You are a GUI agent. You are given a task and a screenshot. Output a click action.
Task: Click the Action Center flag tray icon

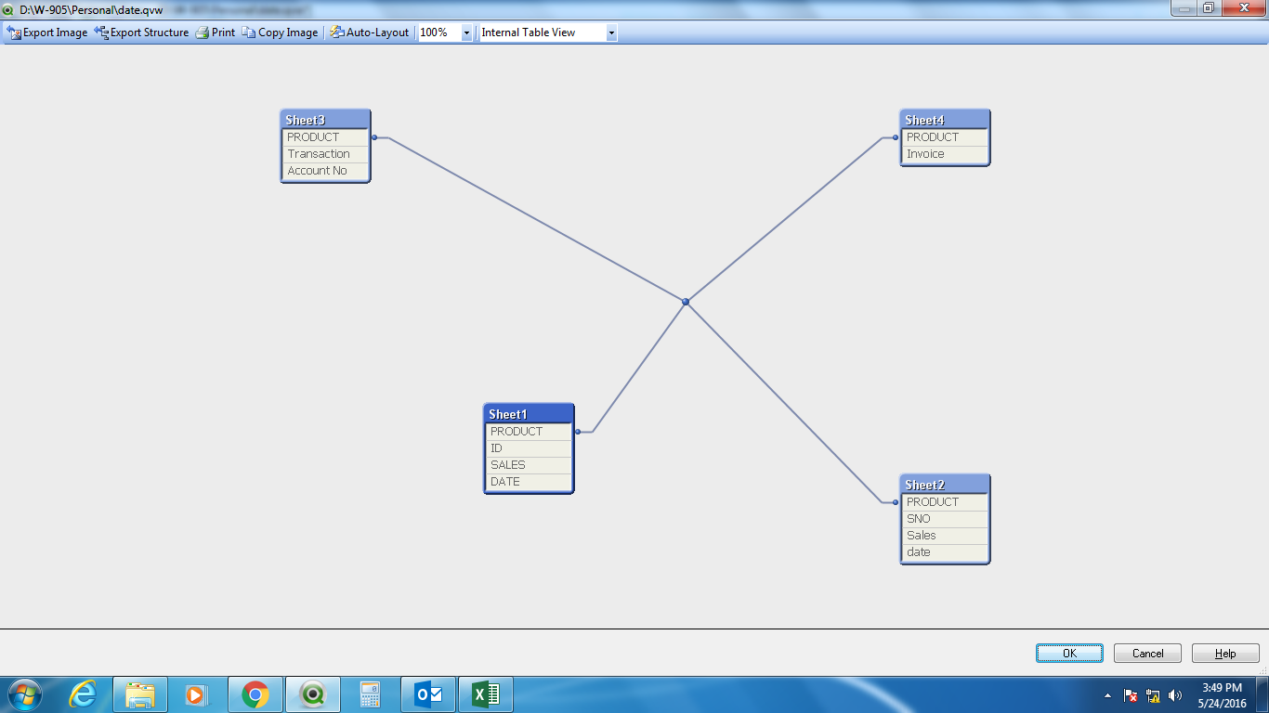tap(1131, 695)
